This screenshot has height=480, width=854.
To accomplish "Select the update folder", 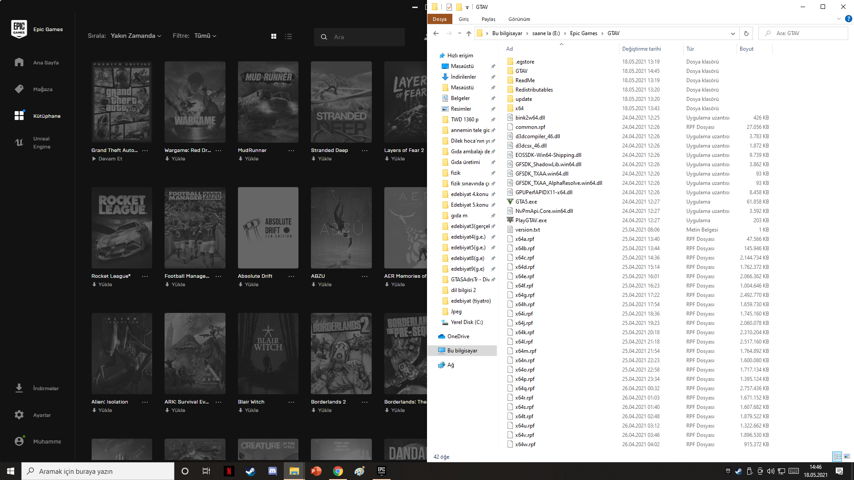I will [x=524, y=99].
